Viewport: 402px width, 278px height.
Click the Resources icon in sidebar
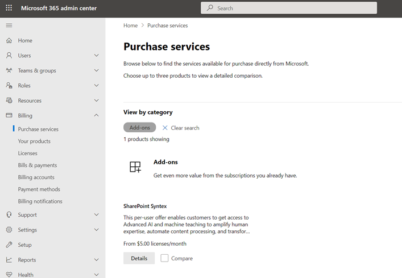coord(9,100)
